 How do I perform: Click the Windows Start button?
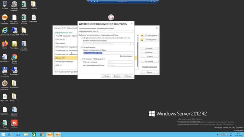(3, 134)
